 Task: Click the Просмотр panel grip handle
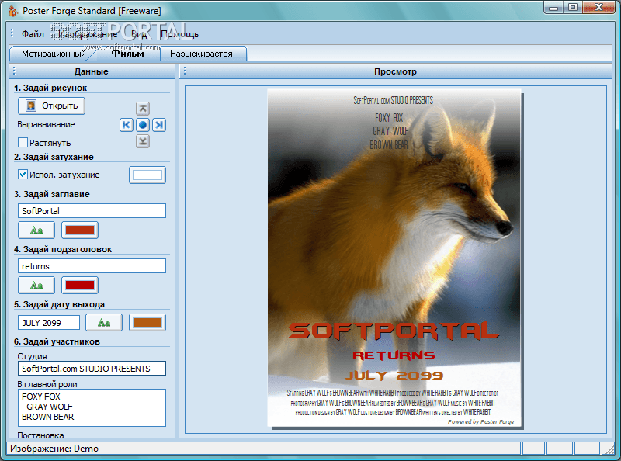[185, 71]
